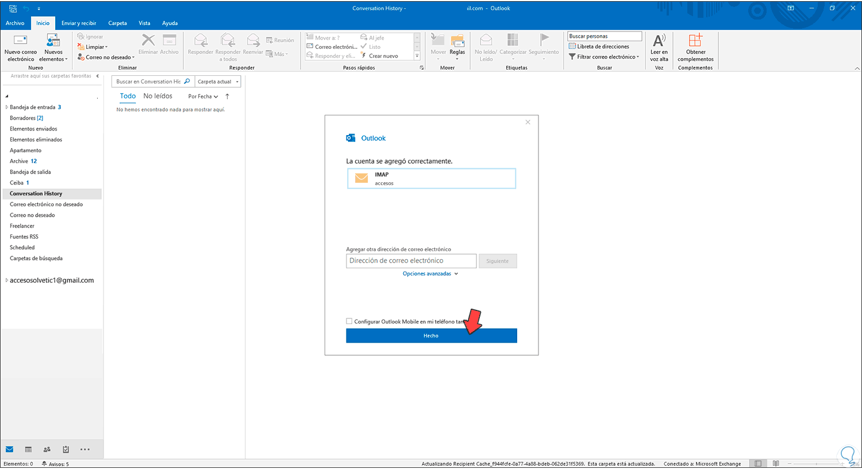Open the Categorizar menu
Screen dimensions: 862x469
[x=513, y=47]
